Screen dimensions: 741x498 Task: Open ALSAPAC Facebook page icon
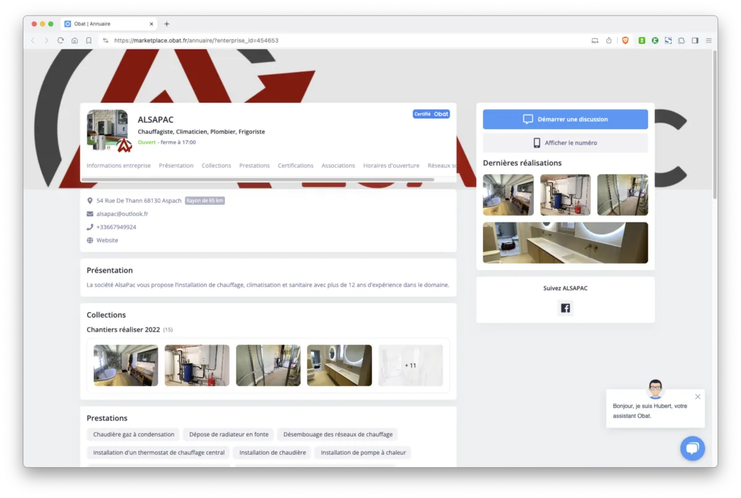[565, 308]
